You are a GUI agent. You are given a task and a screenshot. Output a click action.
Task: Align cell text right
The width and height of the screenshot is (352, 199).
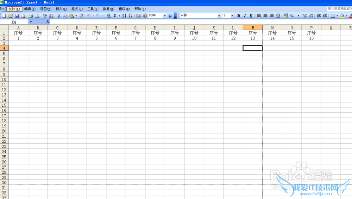(x=272, y=16)
